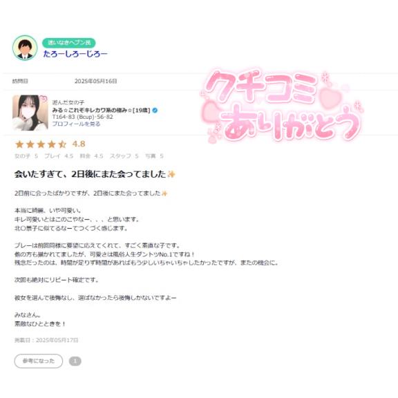Click the large pink heart in the クチコミ banner

(x=331, y=97)
